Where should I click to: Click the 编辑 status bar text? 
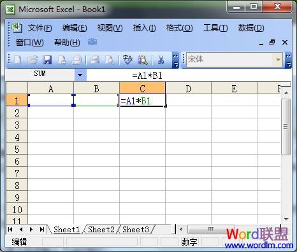[19, 242]
